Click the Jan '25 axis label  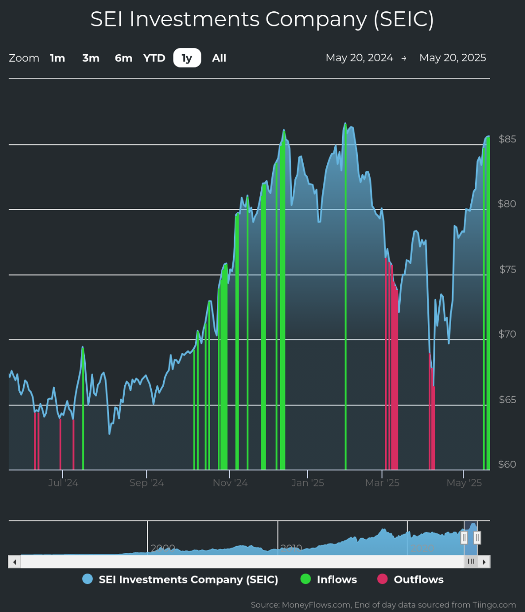[308, 482]
